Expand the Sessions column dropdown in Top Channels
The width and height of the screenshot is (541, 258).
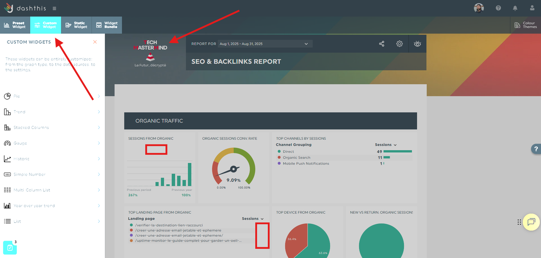pos(386,145)
